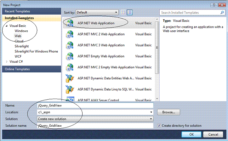Click the Cancel button
228x141 pixels.
tap(213, 134)
